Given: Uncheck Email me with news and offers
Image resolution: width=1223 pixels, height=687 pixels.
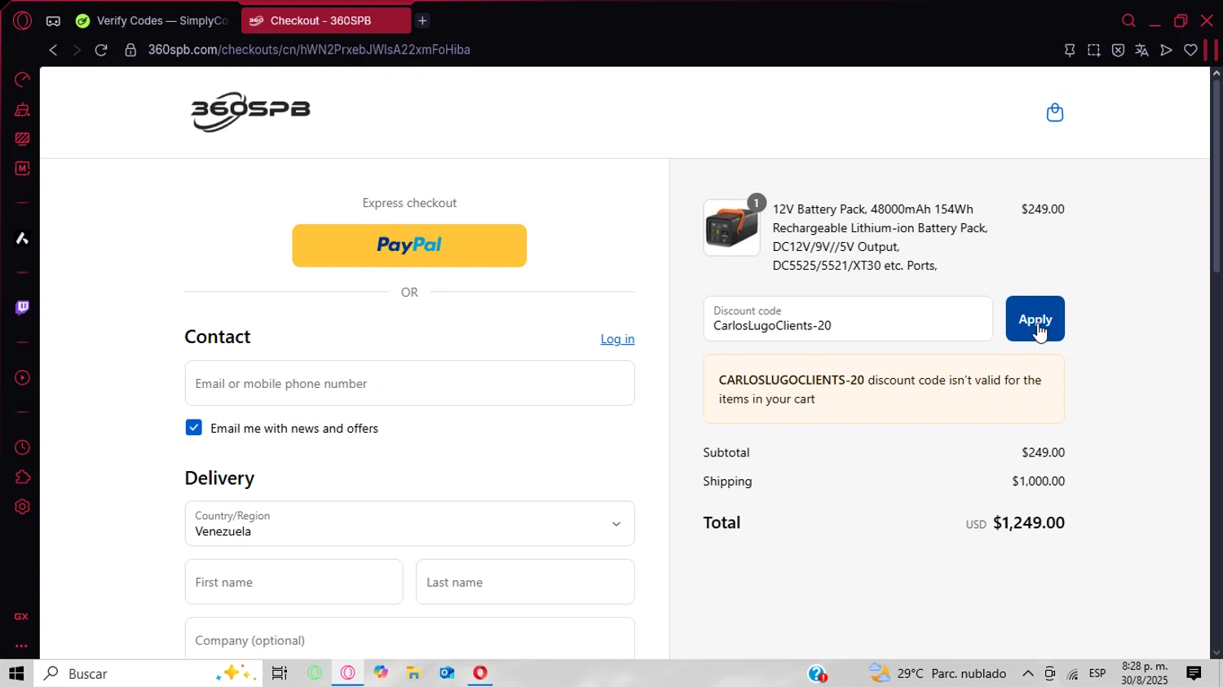Looking at the screenshot, I should click(x=193, y=428).
